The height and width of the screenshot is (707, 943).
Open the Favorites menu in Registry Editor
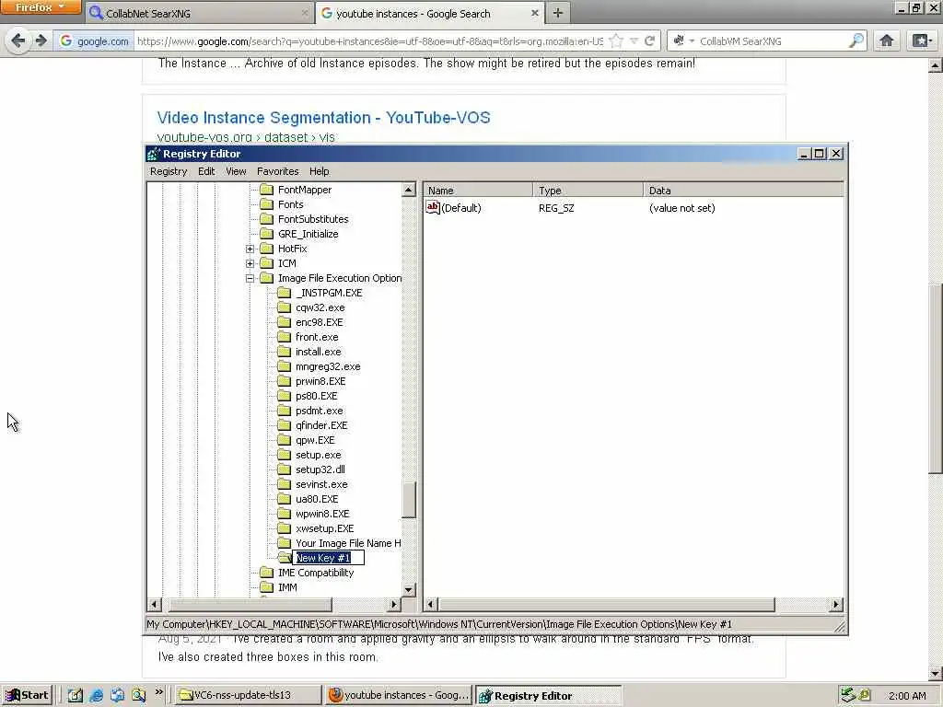click(x=277, y=171)
